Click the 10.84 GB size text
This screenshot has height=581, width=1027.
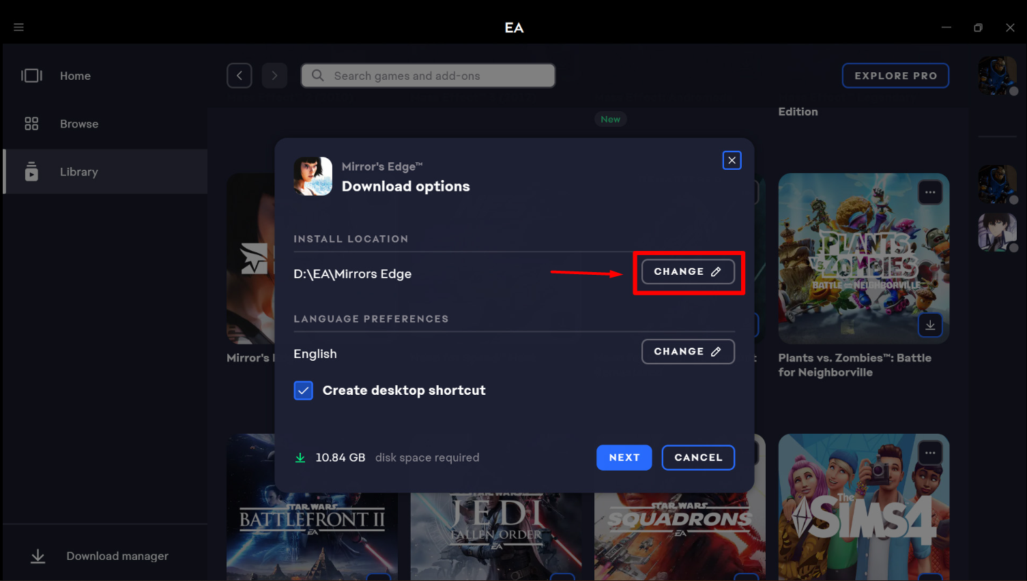340,458
